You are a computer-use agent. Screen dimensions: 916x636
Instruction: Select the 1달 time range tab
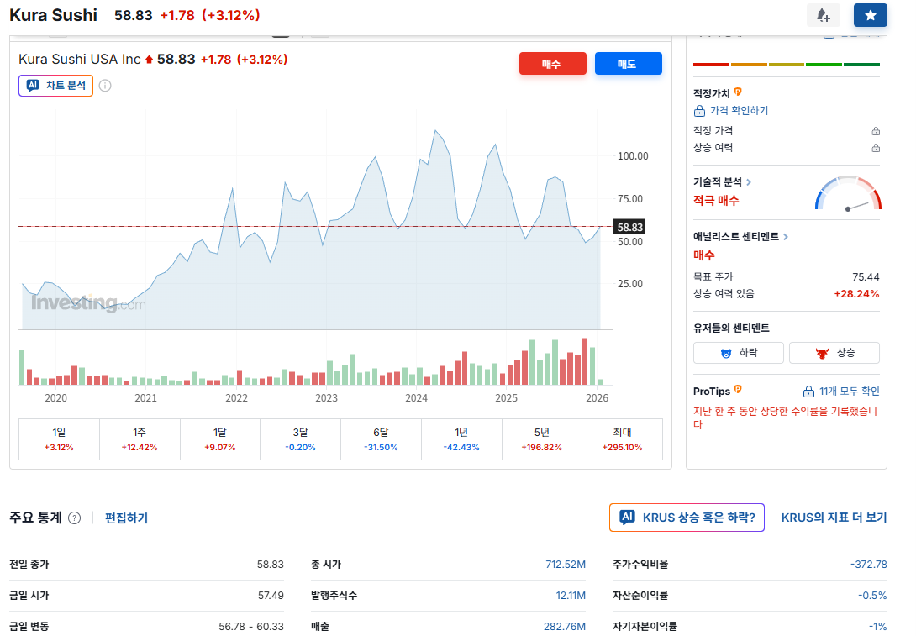click(x=219, y=439)
